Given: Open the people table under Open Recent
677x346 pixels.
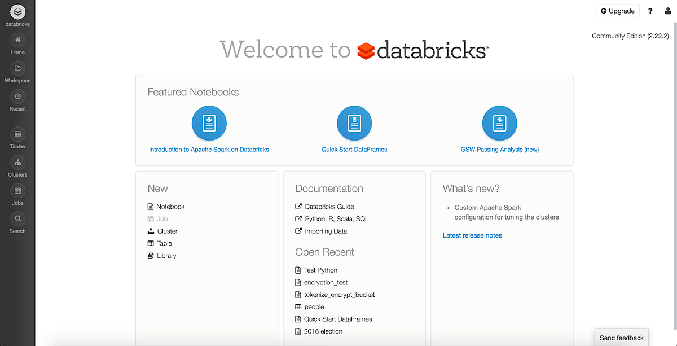Looking at the screenshot, I should [x=314, y=306].
